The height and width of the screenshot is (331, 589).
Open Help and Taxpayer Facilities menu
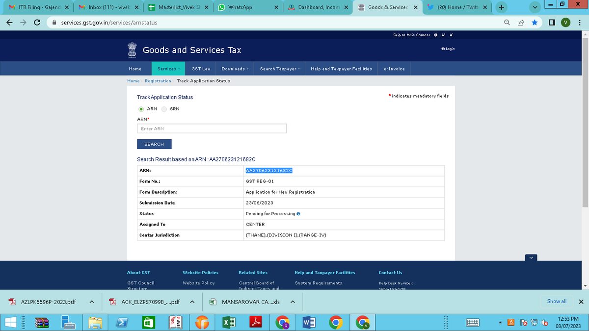click(x=341, y=69)
